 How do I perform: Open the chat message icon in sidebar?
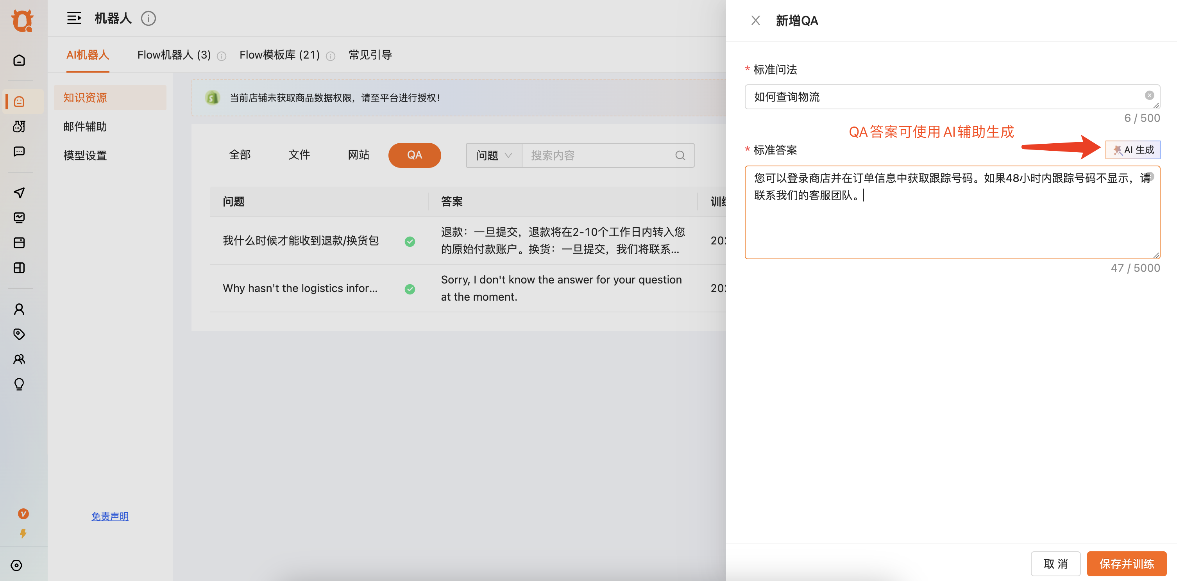point(19,151)
